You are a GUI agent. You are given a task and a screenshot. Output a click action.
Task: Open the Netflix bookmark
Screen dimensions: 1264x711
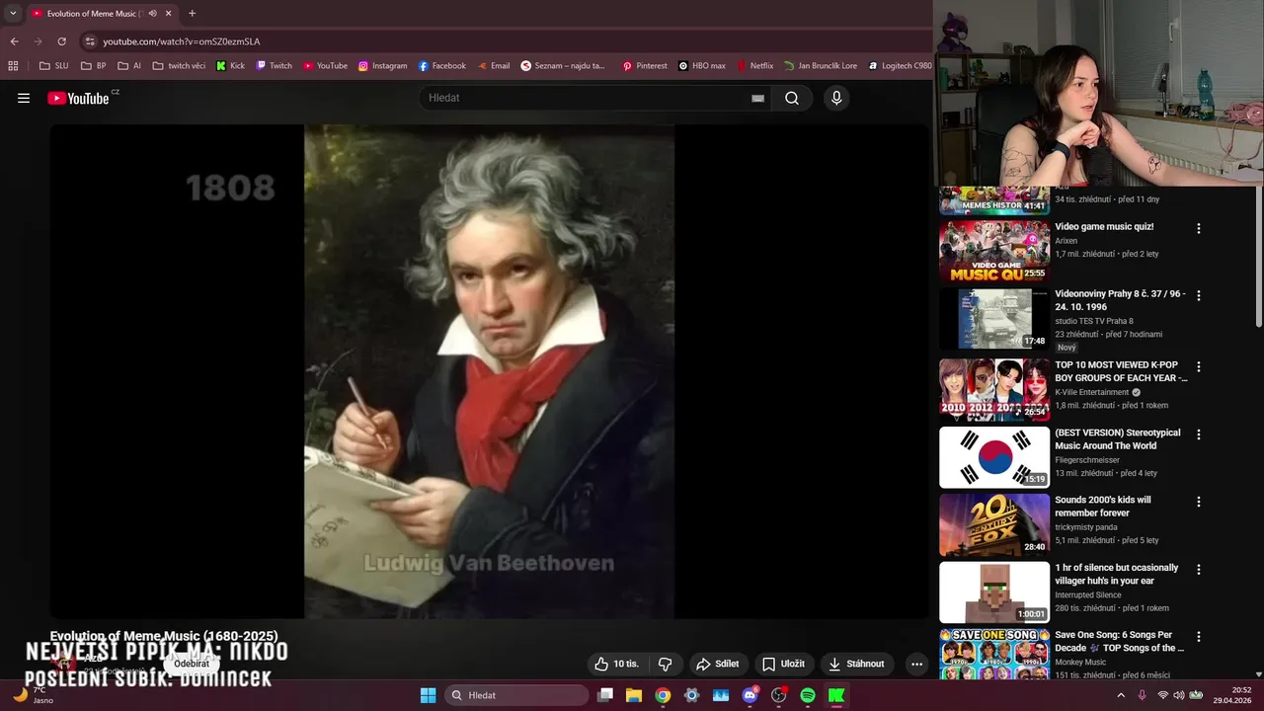[x=754, y=66]
